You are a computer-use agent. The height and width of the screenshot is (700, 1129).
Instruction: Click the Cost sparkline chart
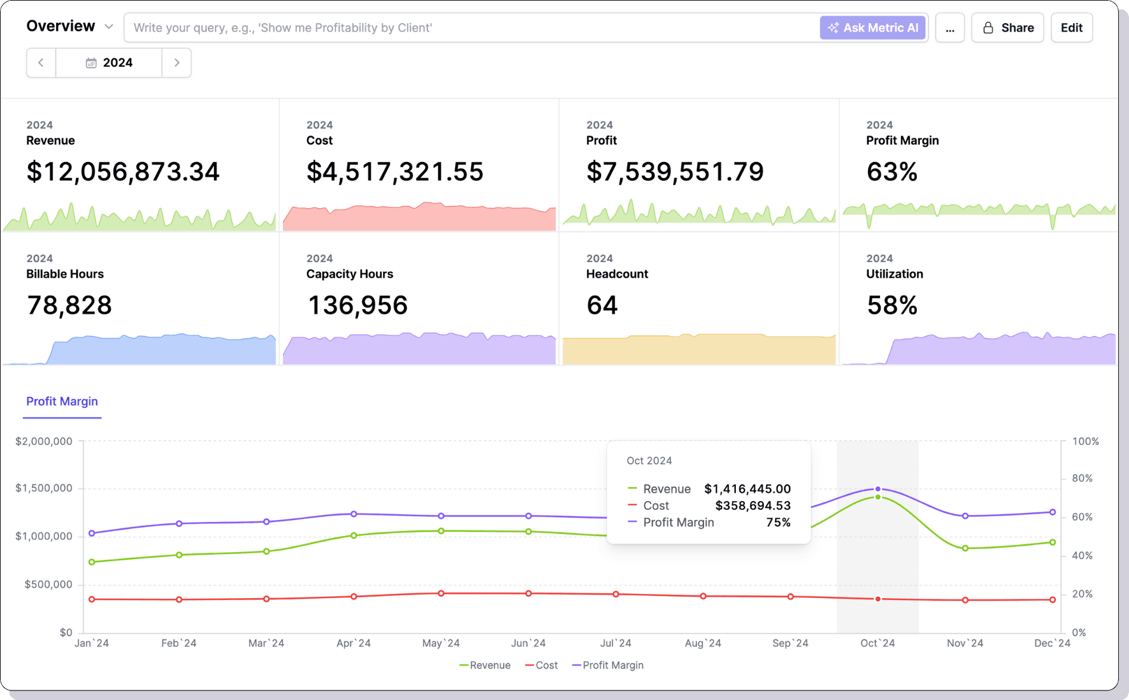click(419, 216)
